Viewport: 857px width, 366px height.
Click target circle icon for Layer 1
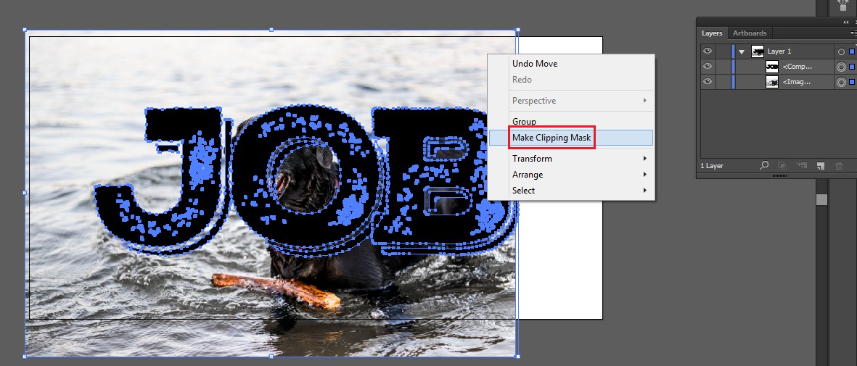(x=841, y=51)
